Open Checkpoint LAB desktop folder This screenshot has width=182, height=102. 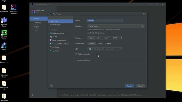(x=4, y=86)
